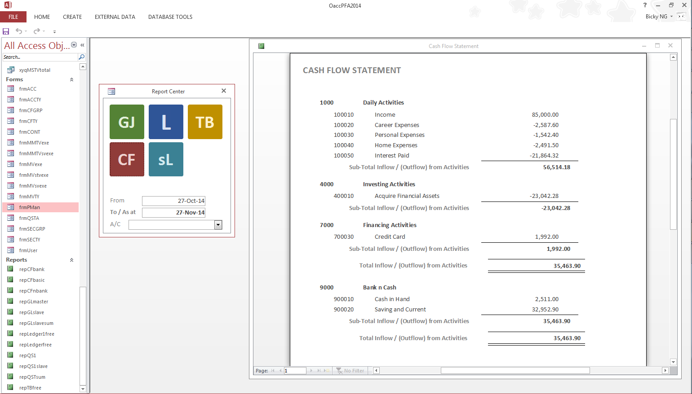This screenshot has width=692, height=394.
Task: Collapse the Reports group
Action: (71, 260)
